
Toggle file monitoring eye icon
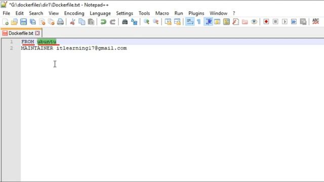(254, 22)
